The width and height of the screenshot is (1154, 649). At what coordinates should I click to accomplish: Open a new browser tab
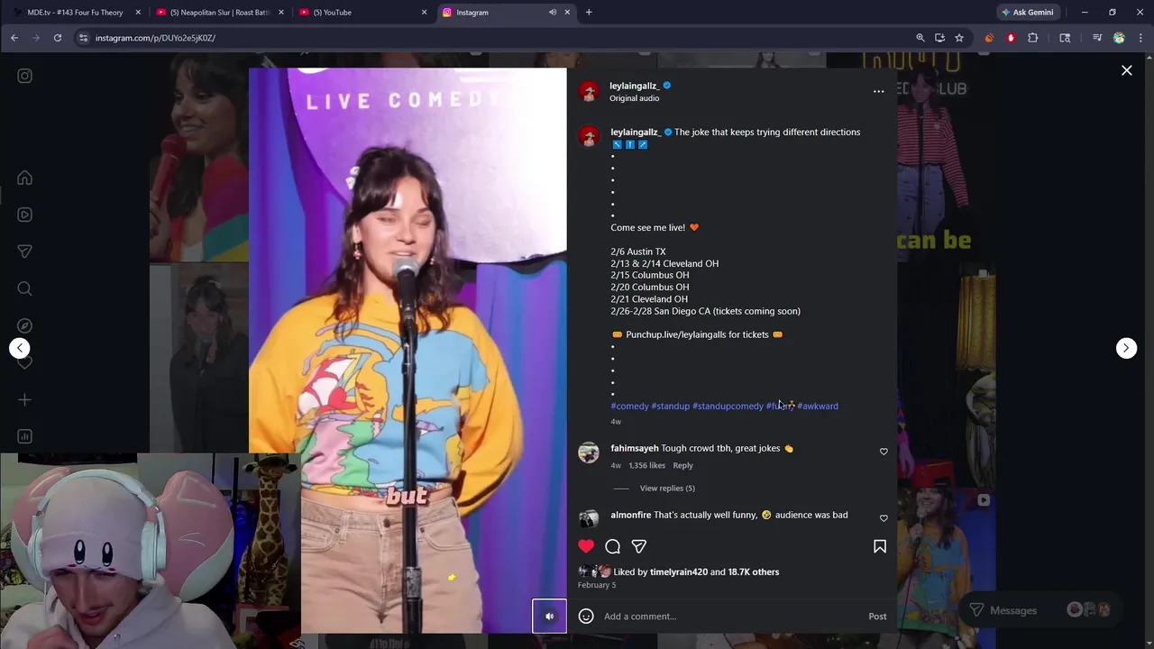click(x=589, y=13)
